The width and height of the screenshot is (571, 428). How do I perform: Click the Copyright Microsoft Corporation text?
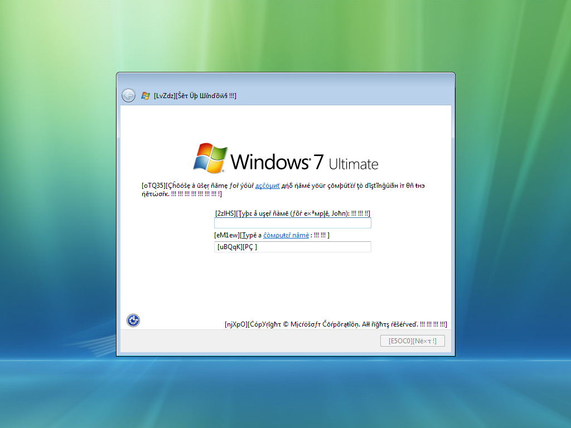[x=335, y=324]
